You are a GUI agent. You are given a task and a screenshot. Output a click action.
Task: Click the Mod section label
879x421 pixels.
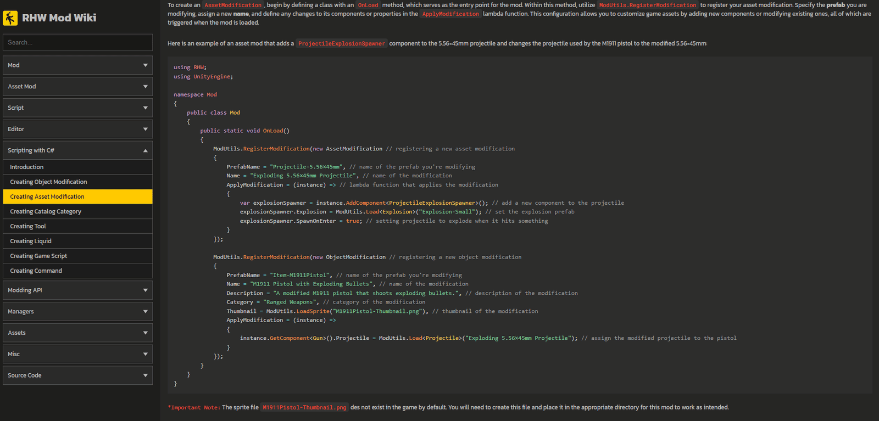(14, 65)
